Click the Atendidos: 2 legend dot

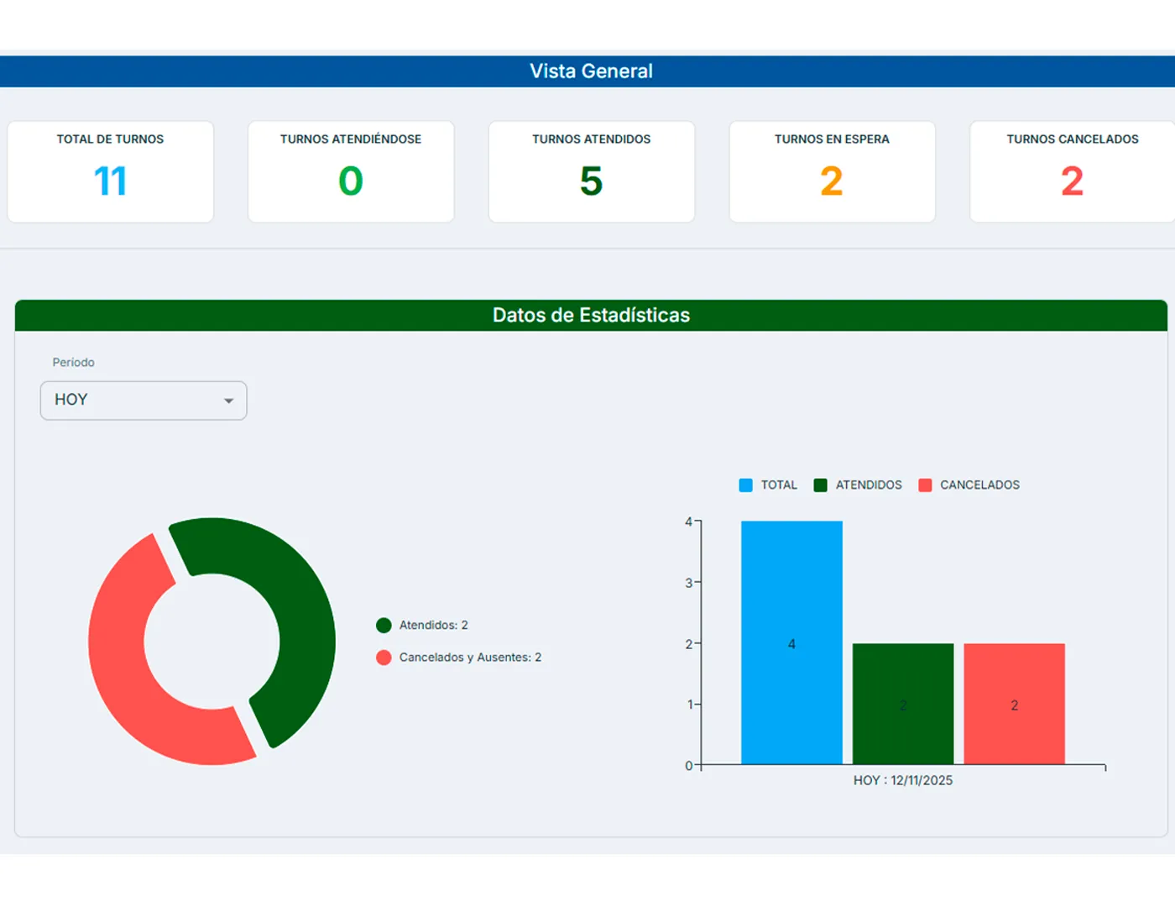[384, 626]
